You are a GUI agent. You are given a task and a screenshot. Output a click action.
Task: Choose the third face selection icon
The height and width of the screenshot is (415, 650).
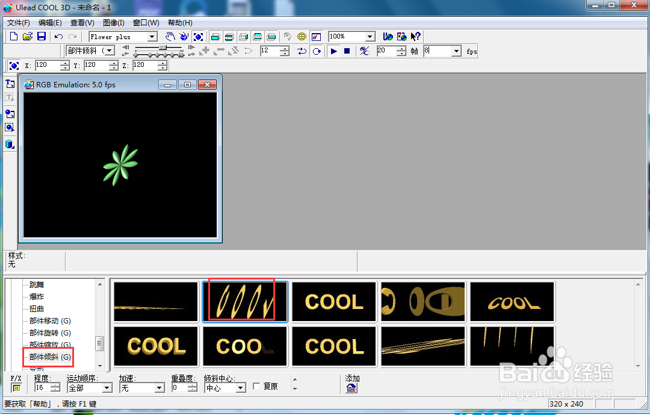243,37
